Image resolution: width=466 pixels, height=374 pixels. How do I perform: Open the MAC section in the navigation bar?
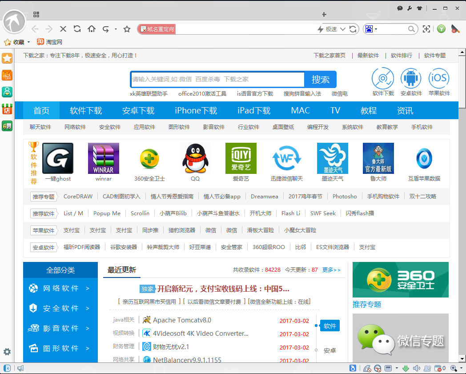point(300,110)
